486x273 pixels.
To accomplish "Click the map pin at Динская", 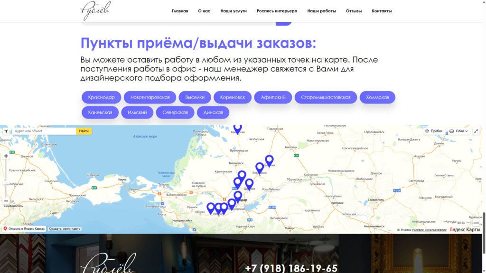I will pyautogui.click(x=249, y=183).
